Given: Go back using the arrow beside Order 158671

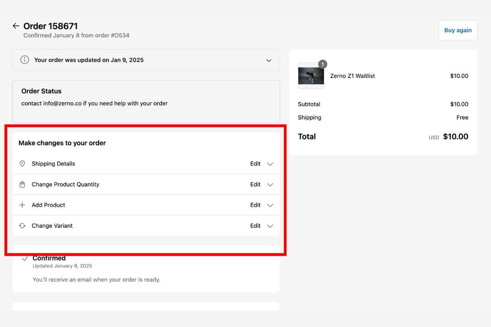Looking at the screenshot, I should tap(16, 26).
